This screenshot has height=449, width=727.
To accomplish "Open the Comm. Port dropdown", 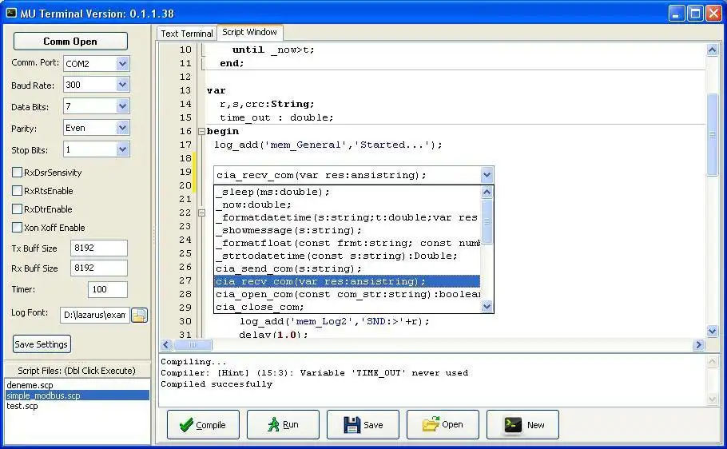I will point(122,64).
